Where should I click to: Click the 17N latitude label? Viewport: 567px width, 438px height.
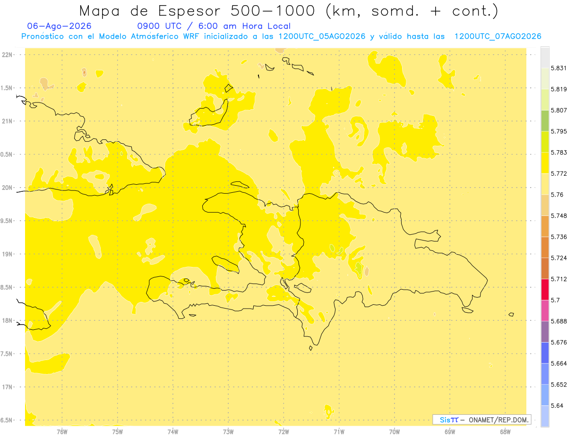click(x=7, y=387)
